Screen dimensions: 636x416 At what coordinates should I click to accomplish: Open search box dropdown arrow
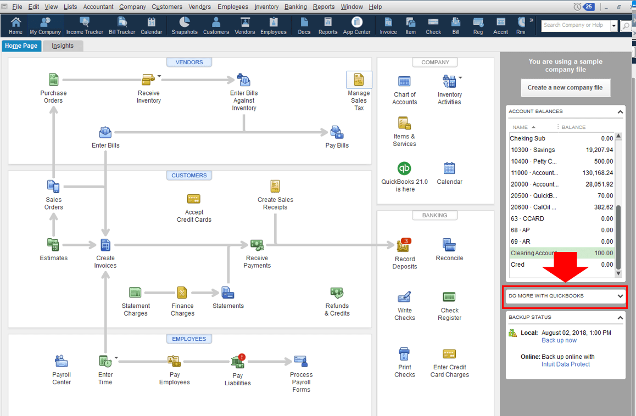pyautogui.click(x=613, y=26)
